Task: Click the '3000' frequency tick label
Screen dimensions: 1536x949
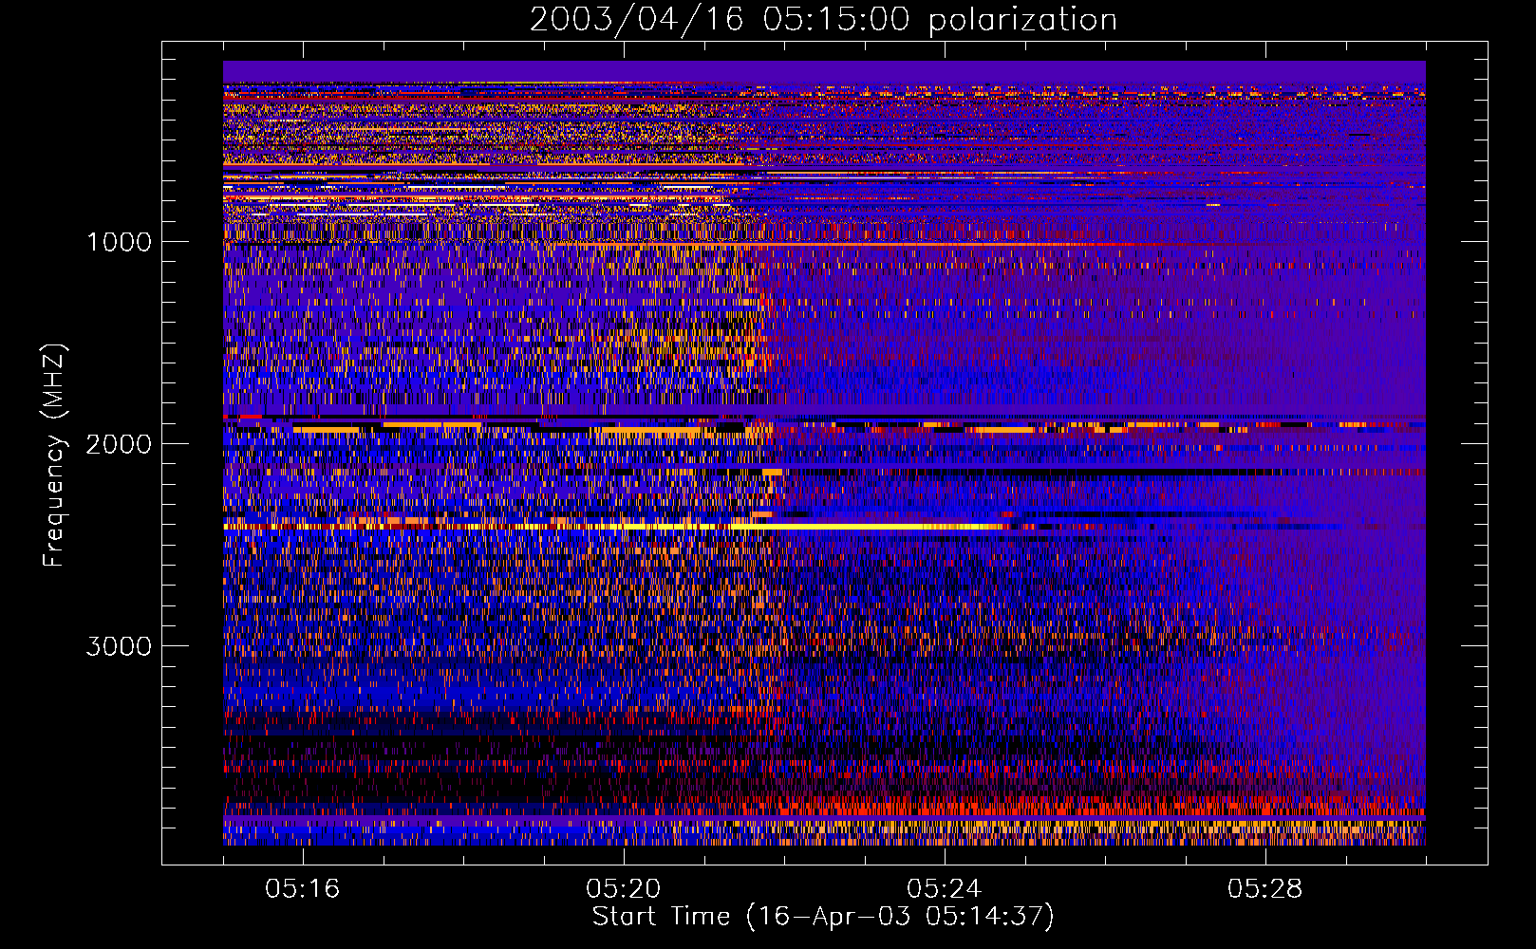Action: (119, 646)
